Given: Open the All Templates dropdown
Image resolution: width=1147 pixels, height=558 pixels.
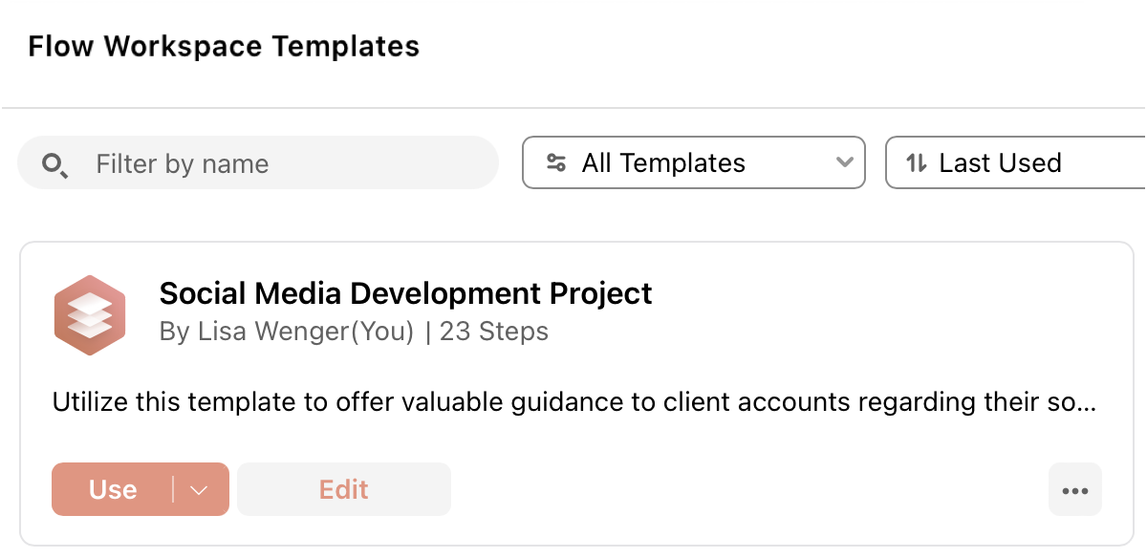Looking at the screenshot, I should [694, 162].
